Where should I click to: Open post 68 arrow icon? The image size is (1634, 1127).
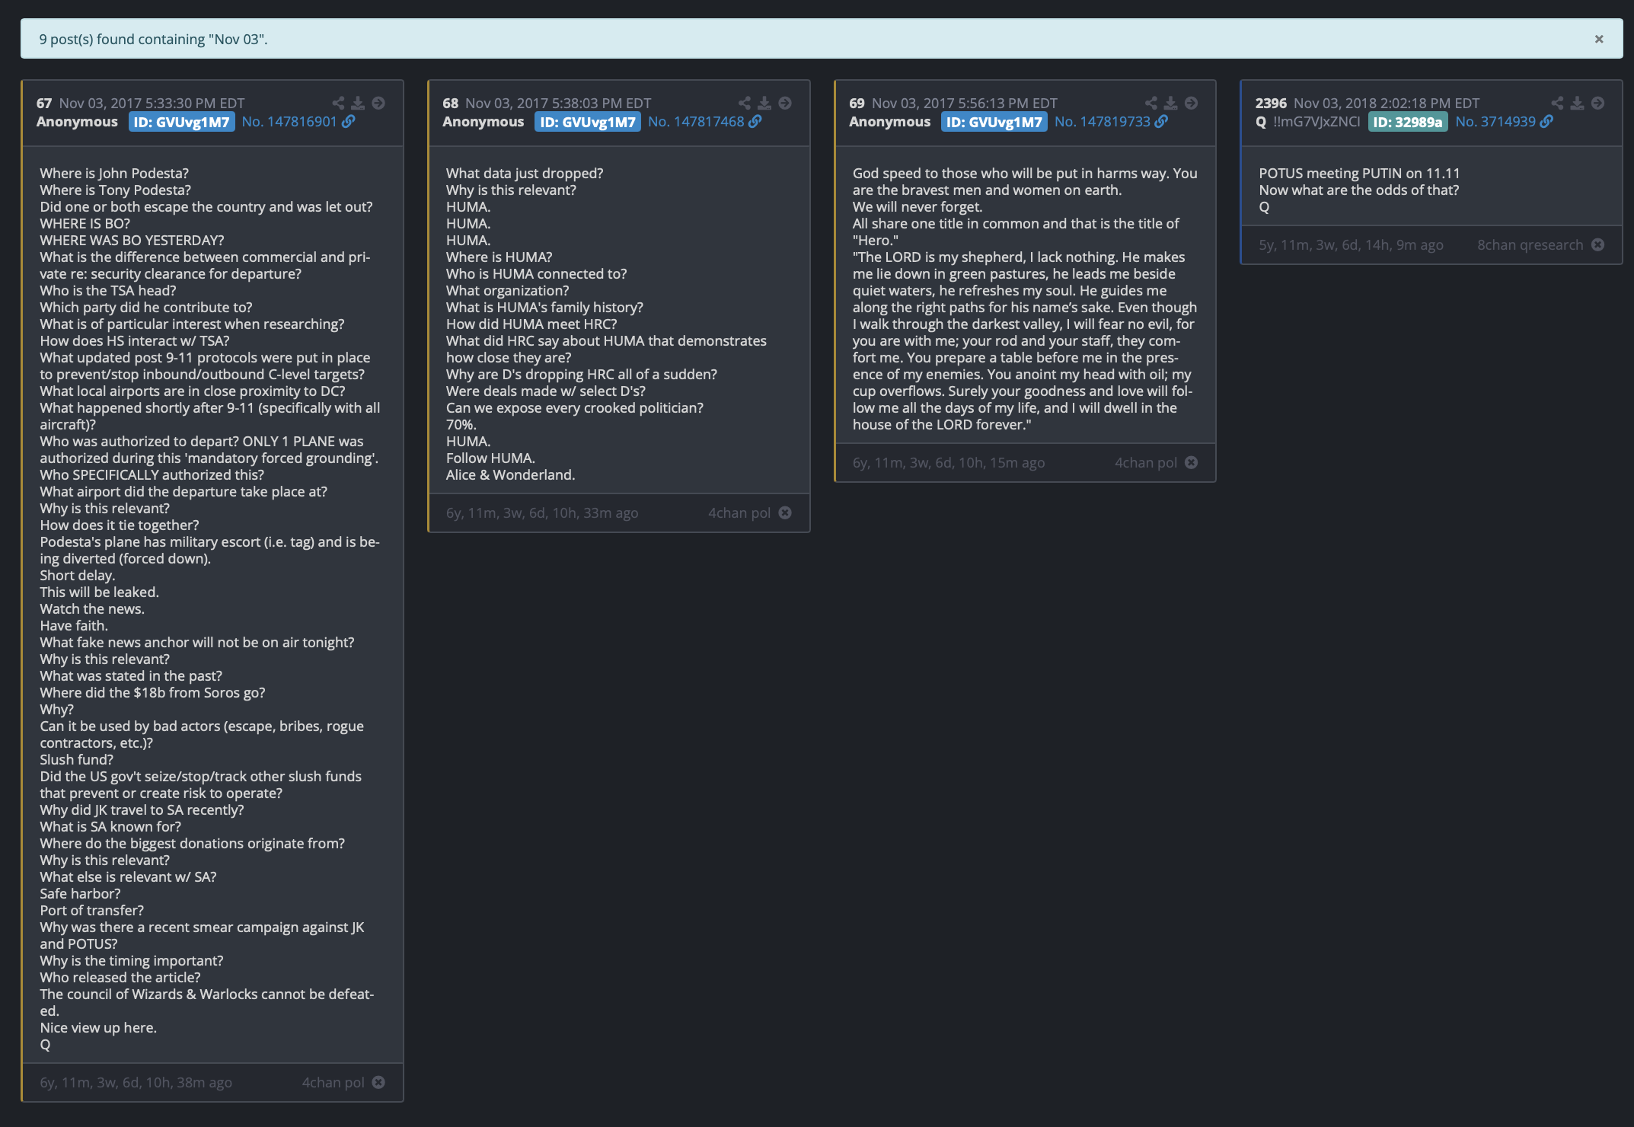pyautogui.click(x=785, y=103)
